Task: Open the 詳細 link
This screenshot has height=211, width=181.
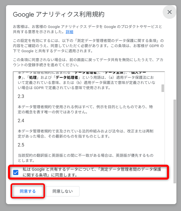Action: click(69, 32)
